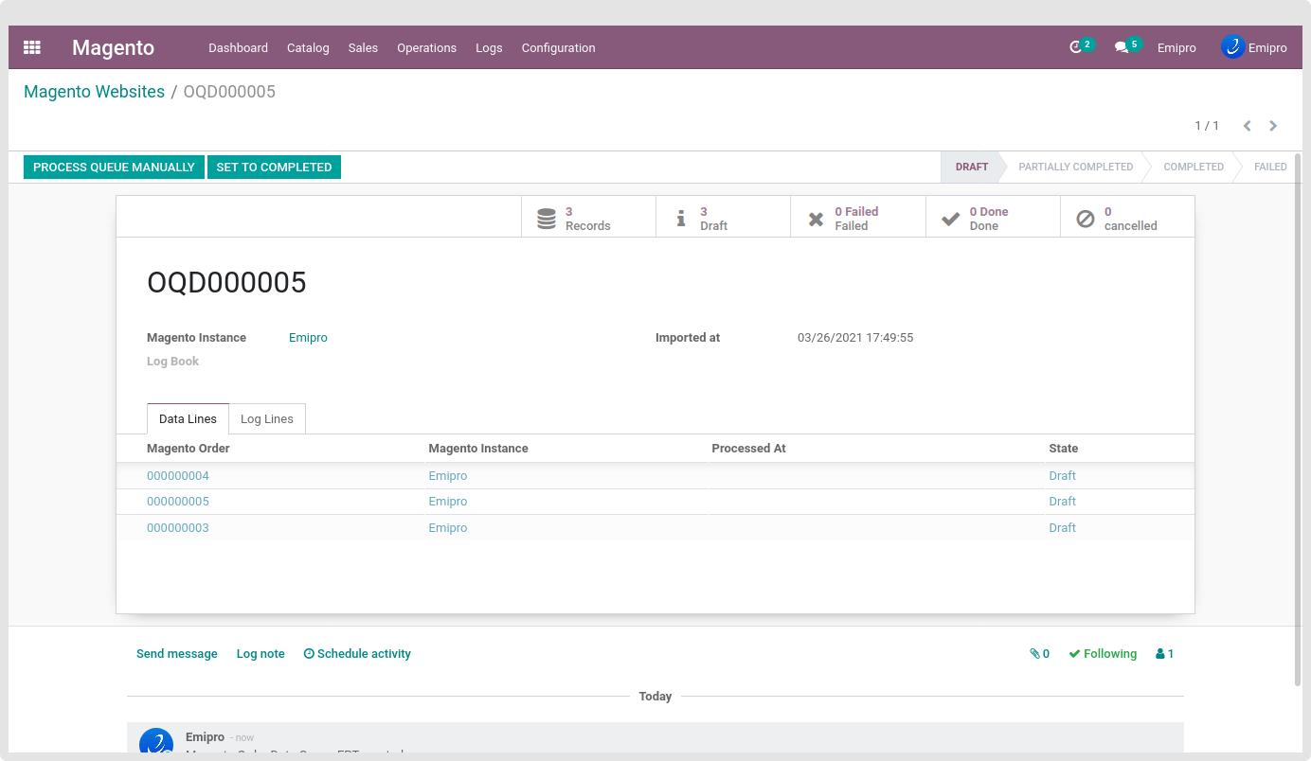Viewport: 1311px width, 761px height.
Task: Open the Dashboard menu
Action: tap(239, 47)
